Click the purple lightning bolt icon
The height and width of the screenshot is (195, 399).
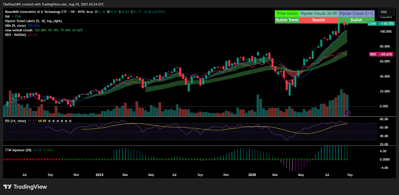(347, 113)
